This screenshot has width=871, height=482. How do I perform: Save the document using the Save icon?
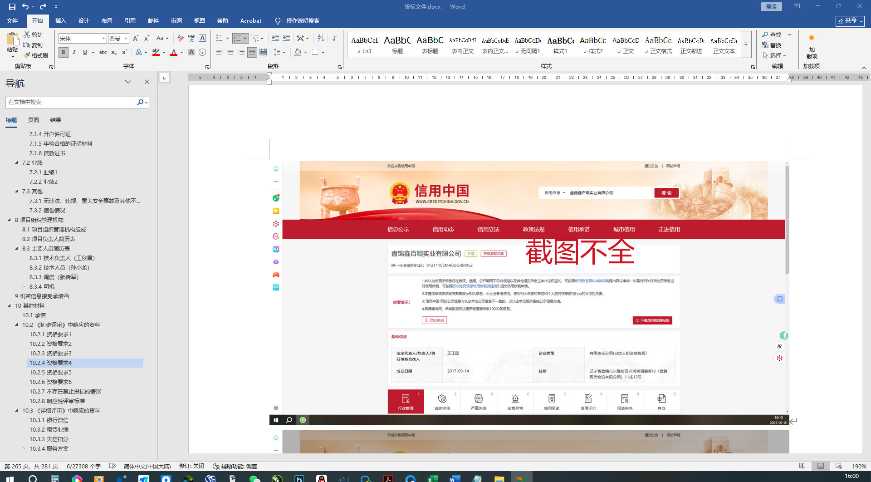tap(12, 7)
